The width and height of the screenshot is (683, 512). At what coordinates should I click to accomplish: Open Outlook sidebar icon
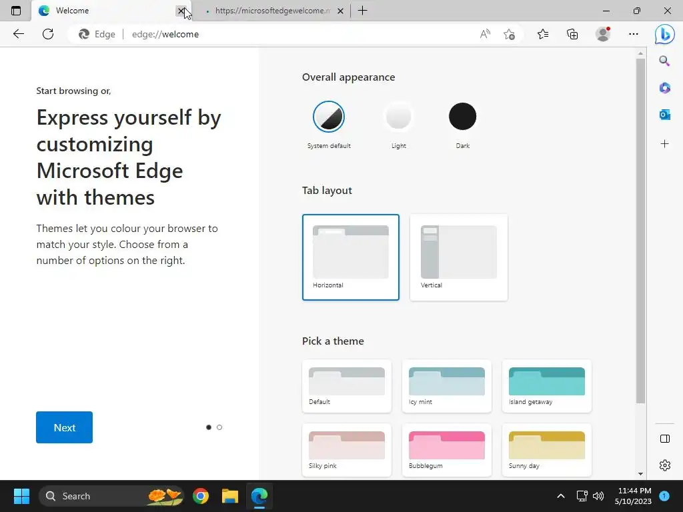(664, 115)
